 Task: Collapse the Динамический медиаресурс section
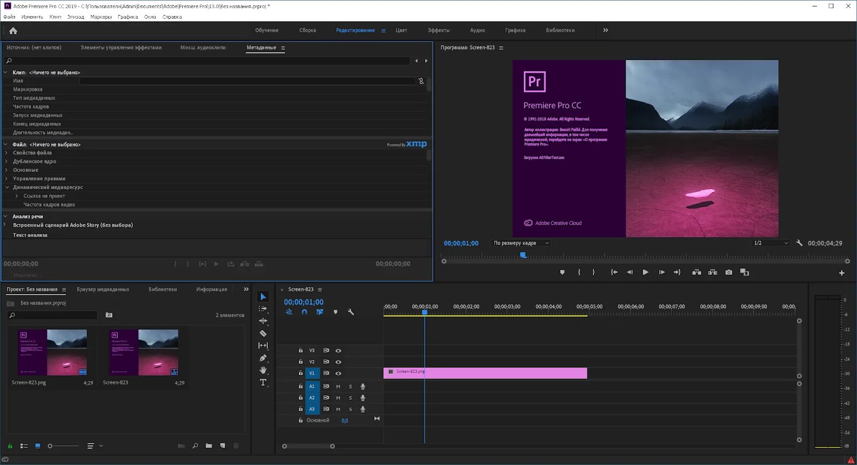click(x=6, y=187)
